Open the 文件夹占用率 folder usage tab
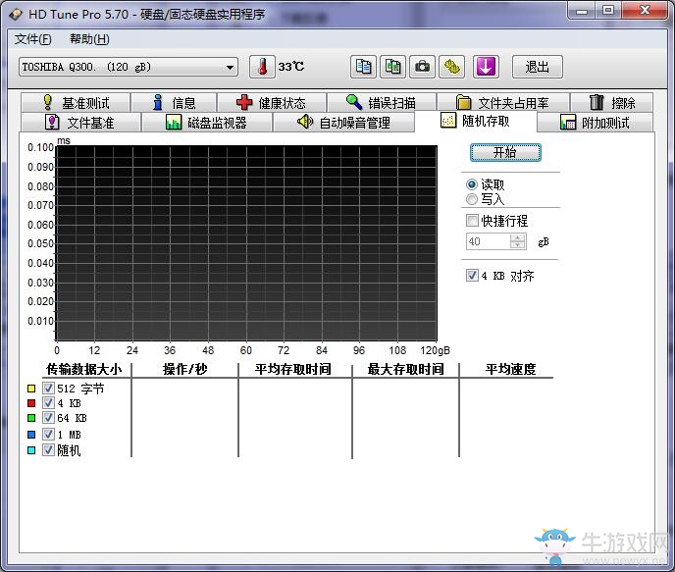The image size is (675, 572). click(502, 103)
